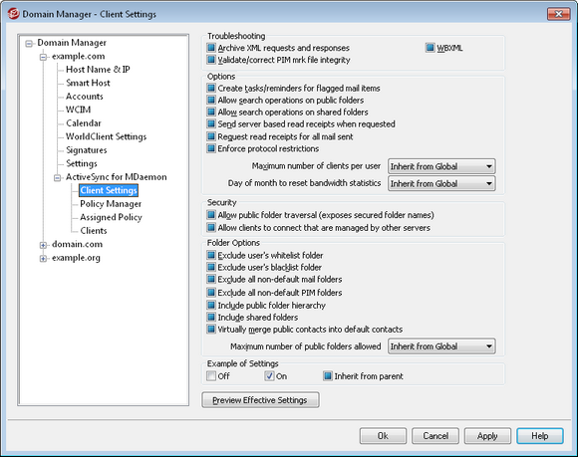Screen dimensions: 578x457
Task: Select Assigned Policy in the tree
Action: pos(111,217)
